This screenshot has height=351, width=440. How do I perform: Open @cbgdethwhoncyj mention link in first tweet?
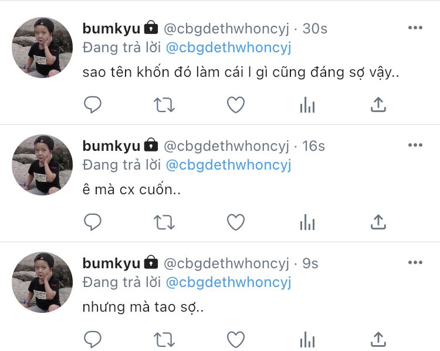(228, 48)
